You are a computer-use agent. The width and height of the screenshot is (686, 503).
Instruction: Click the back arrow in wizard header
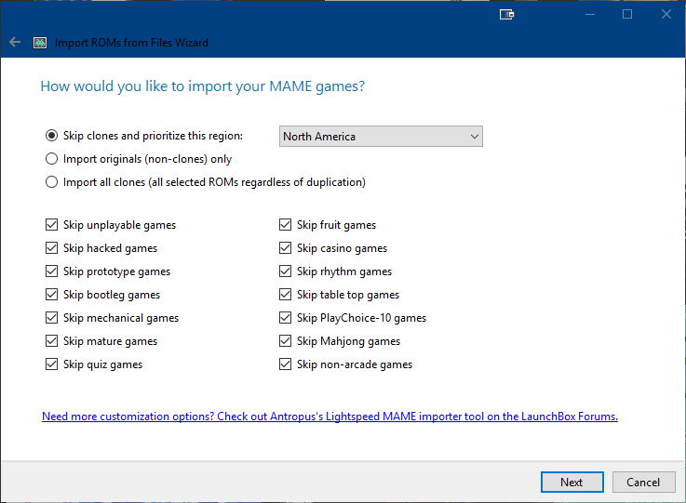[15, 42]
